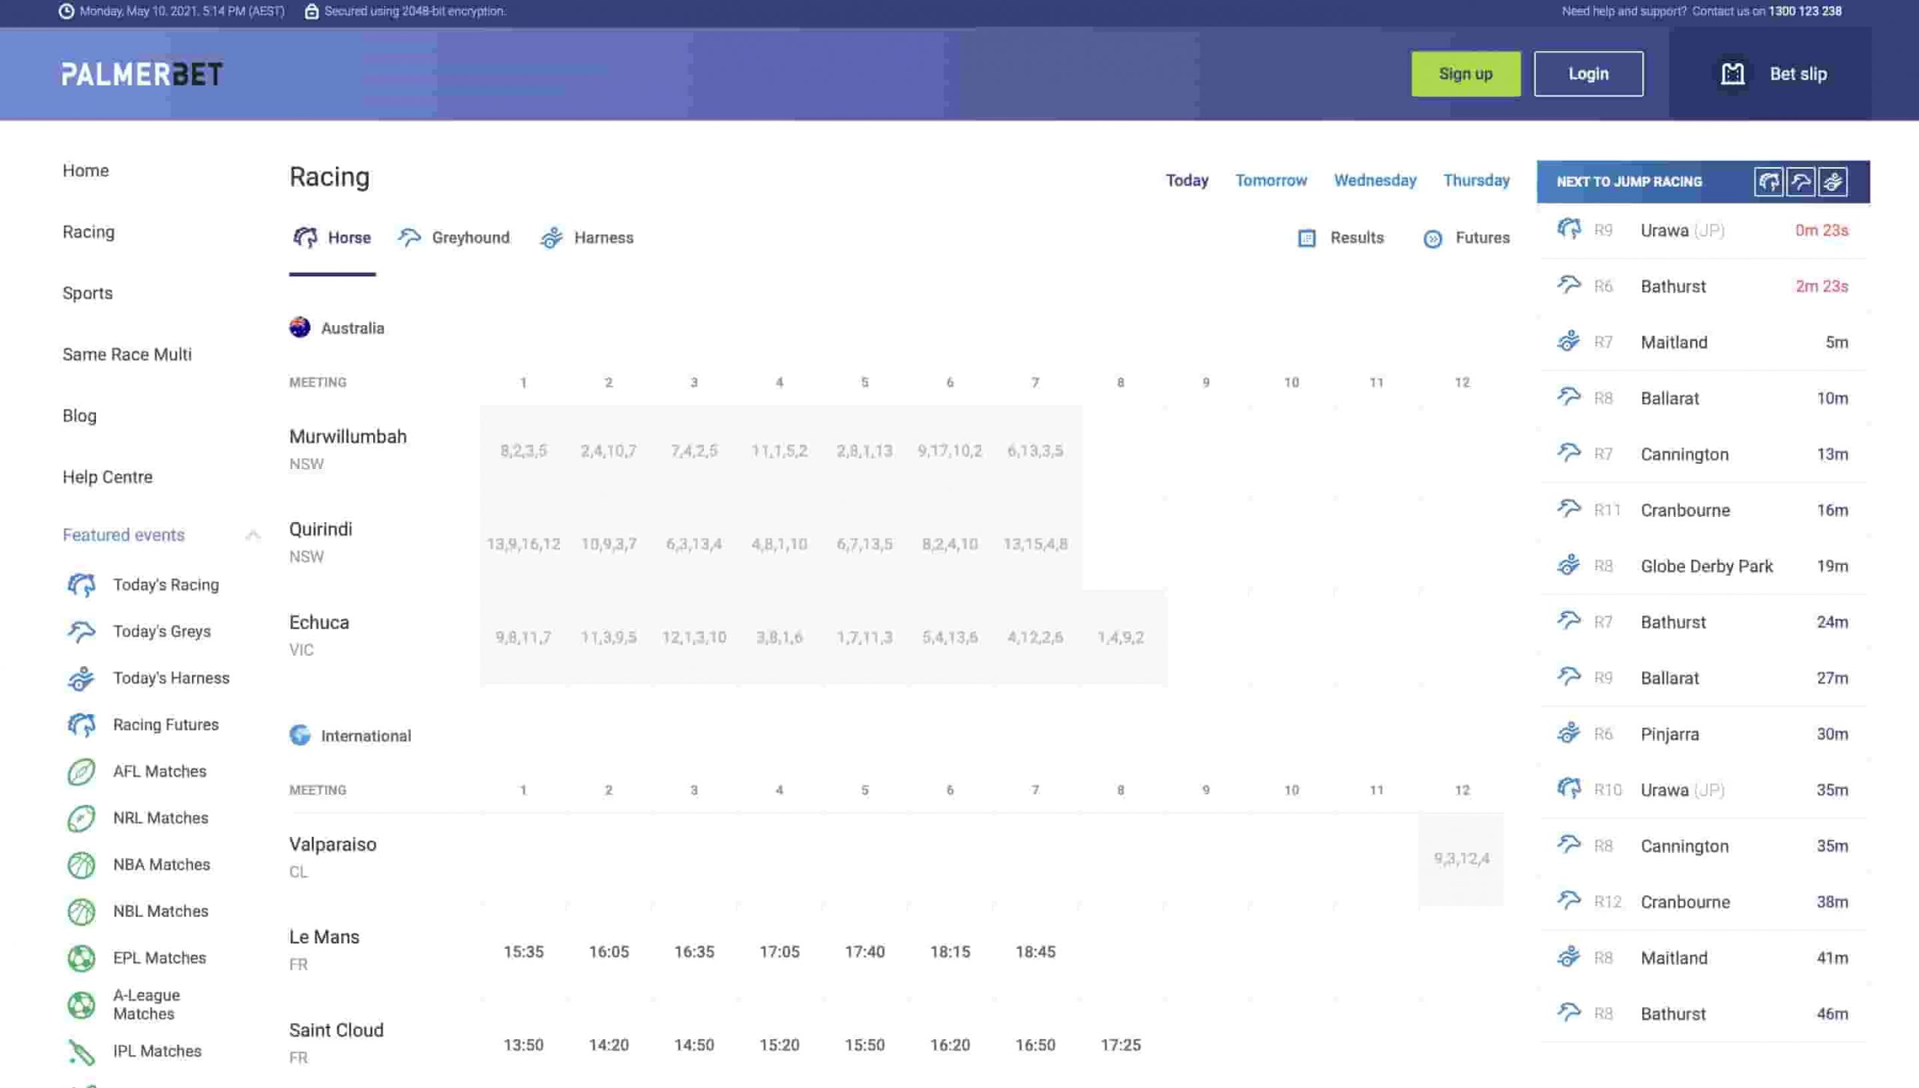Click harness icon beside R7 Maitland

[1569, 342]
